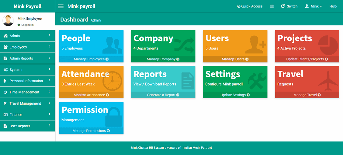The image size is (343, 155).
Task: Click the pie chart icon on Projects card
Action: tap(328, 45)
